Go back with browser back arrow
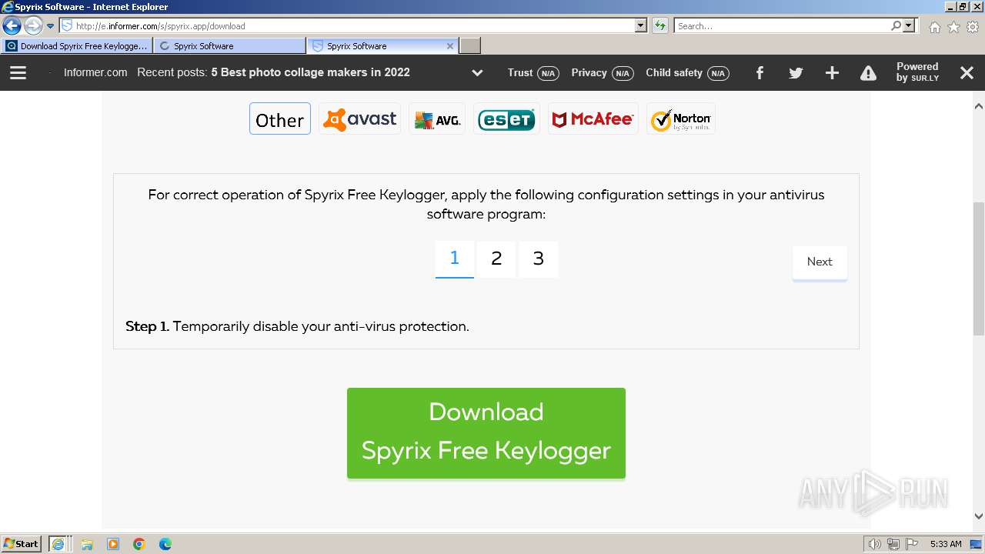Image resolution: width=985 pixels, height=554 pixels. pyautogui.click(x=12, y=25)
